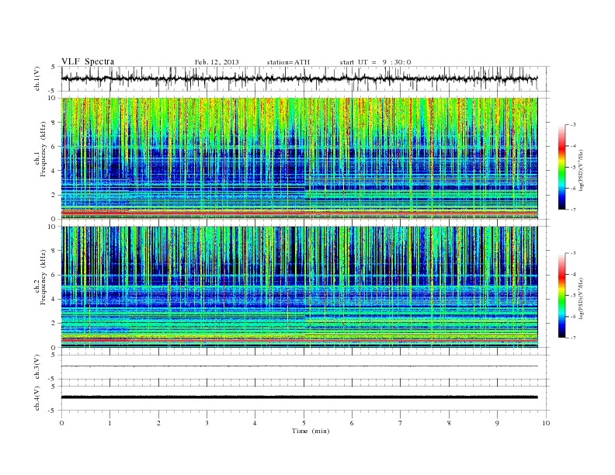Click time axis tick label "2"
615x475 pixels.
click(158, 423)
